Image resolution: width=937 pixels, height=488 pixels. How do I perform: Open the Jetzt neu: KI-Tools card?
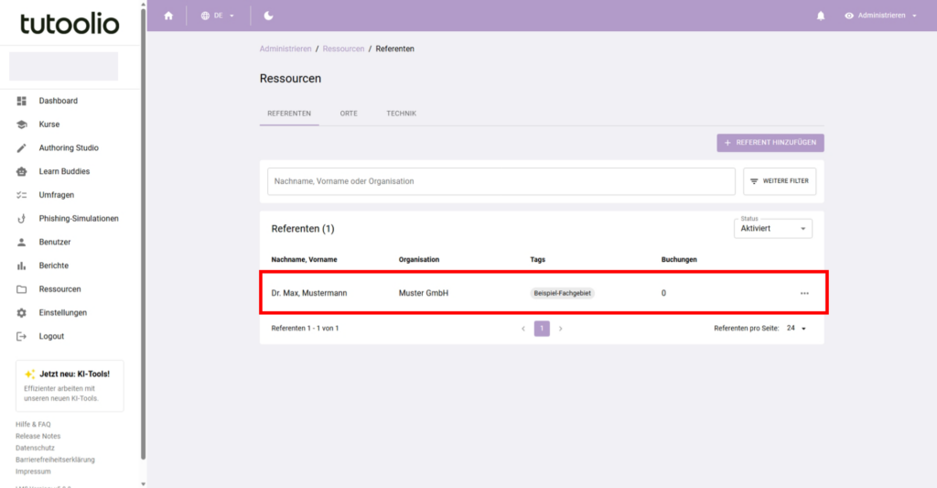point(70,385)
